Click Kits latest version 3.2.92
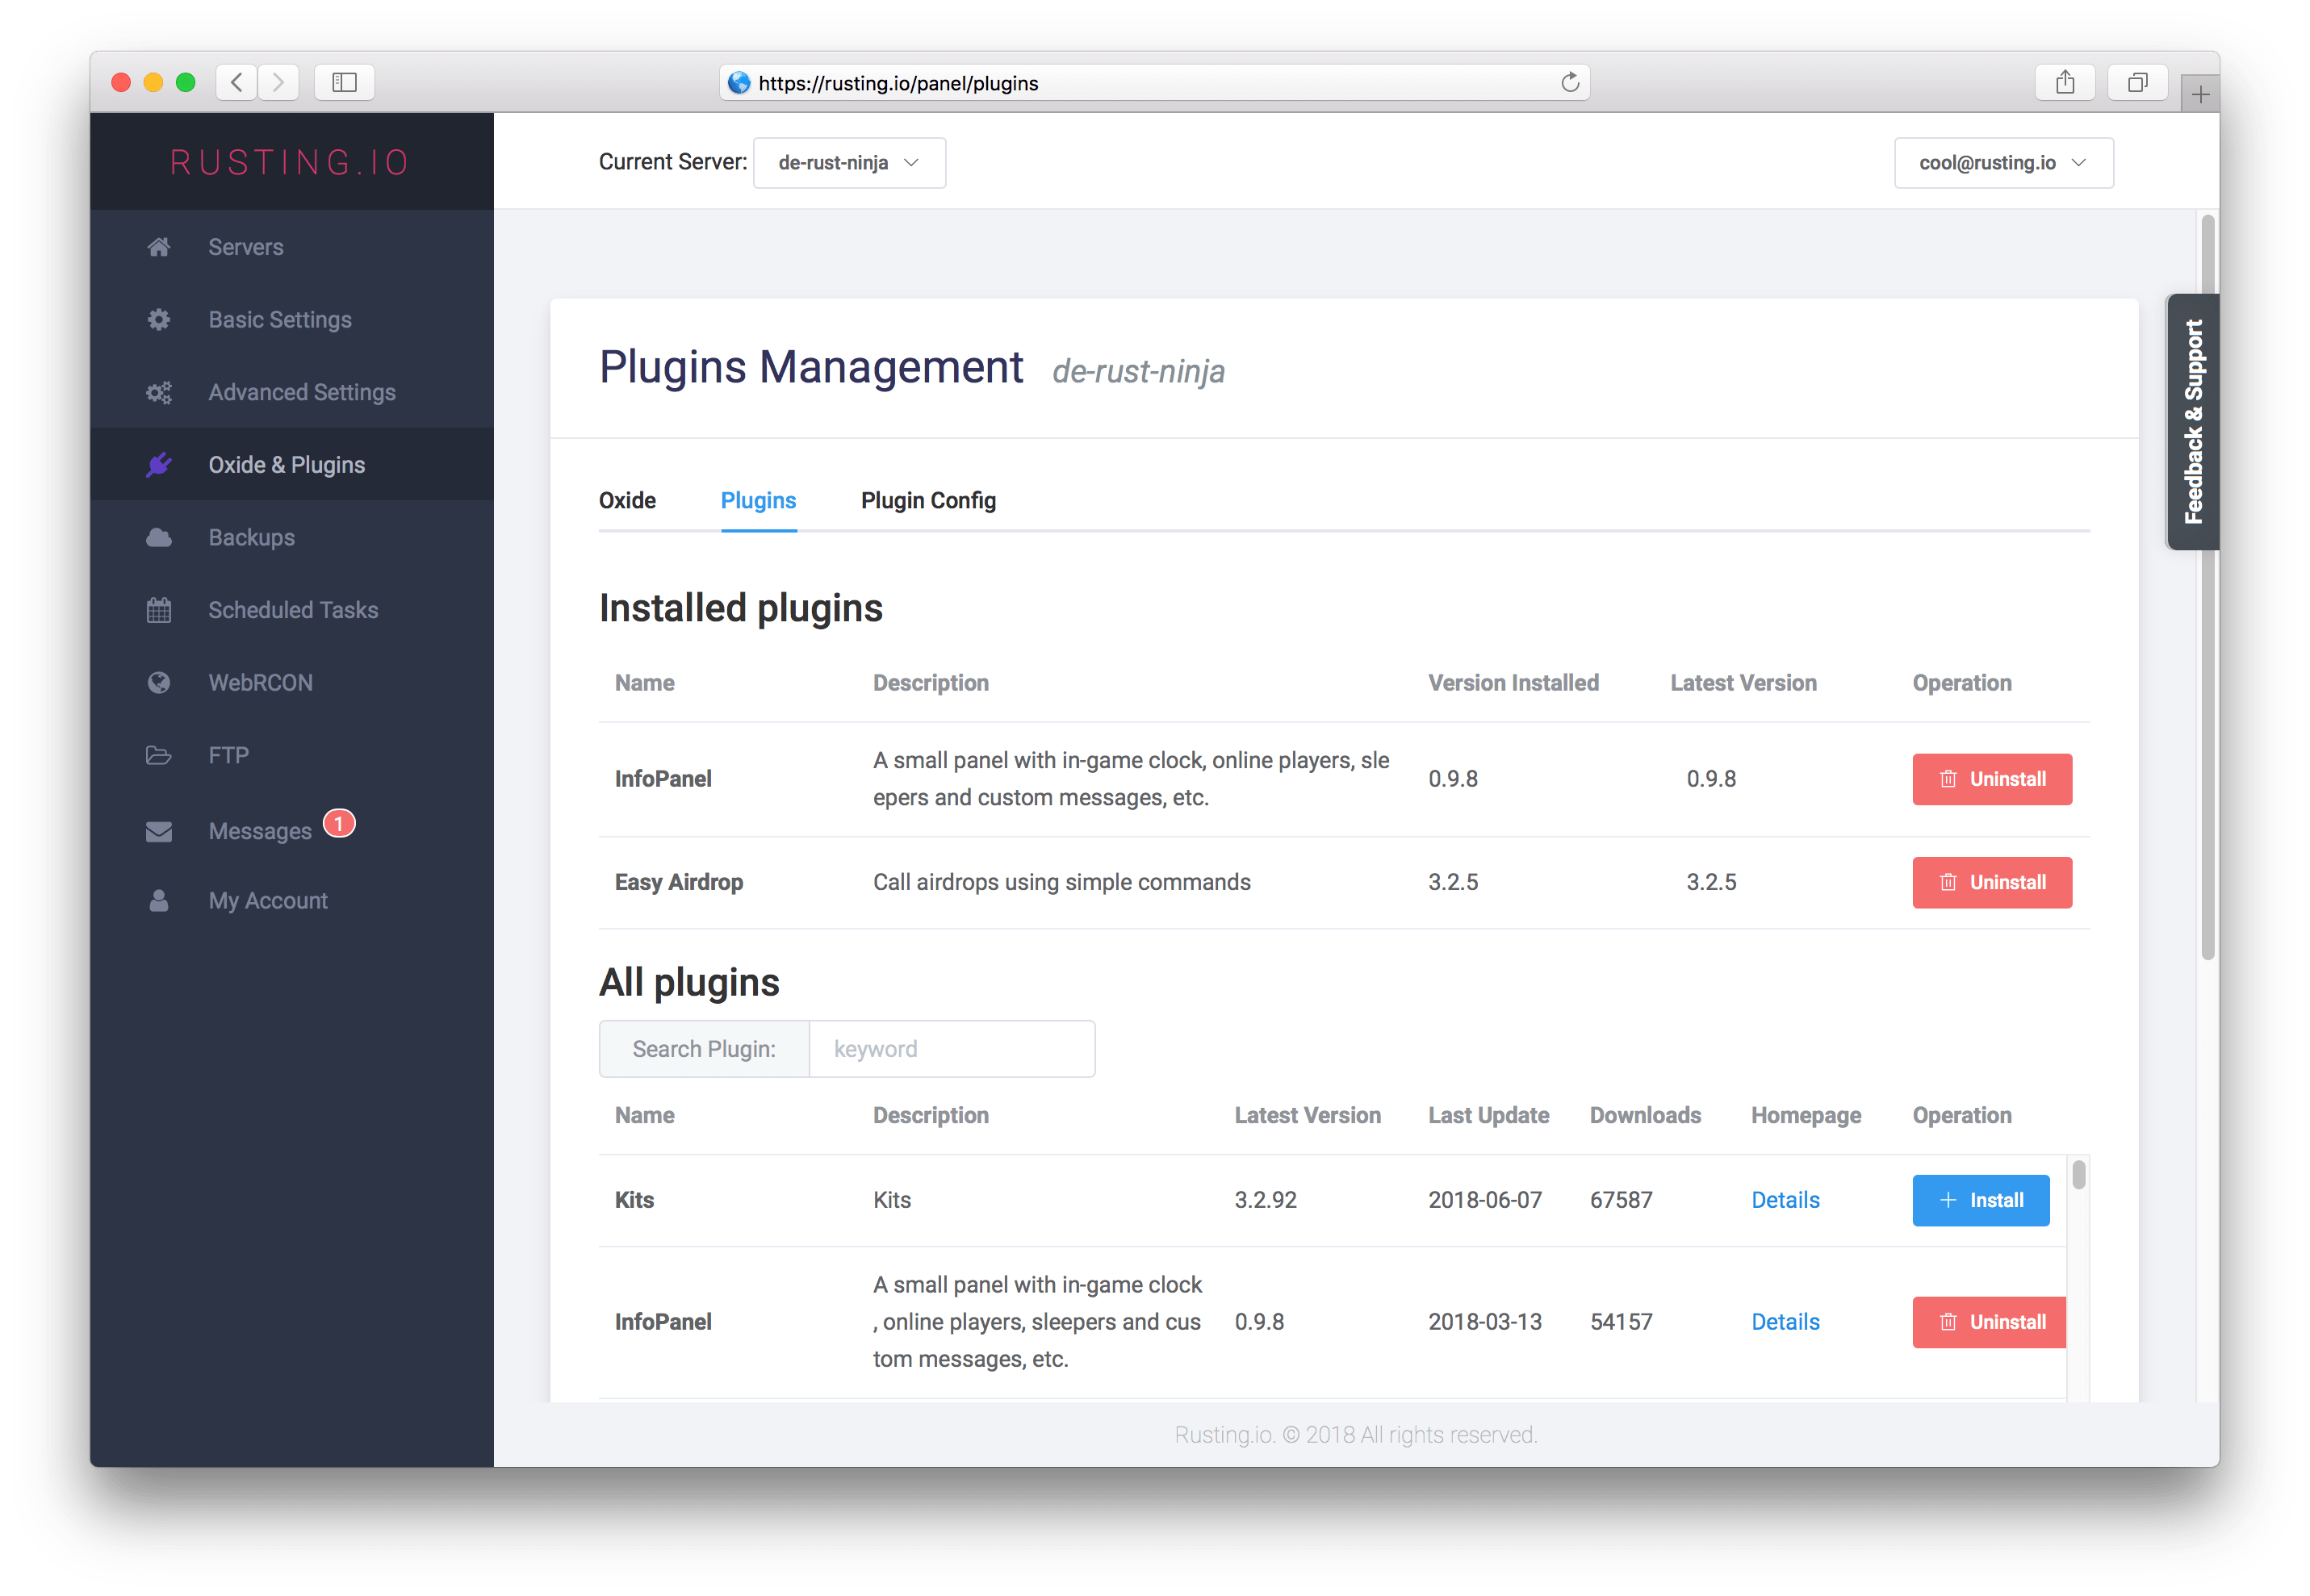Viewport: 2310px width, 1596px height. coord(1265,1201)
